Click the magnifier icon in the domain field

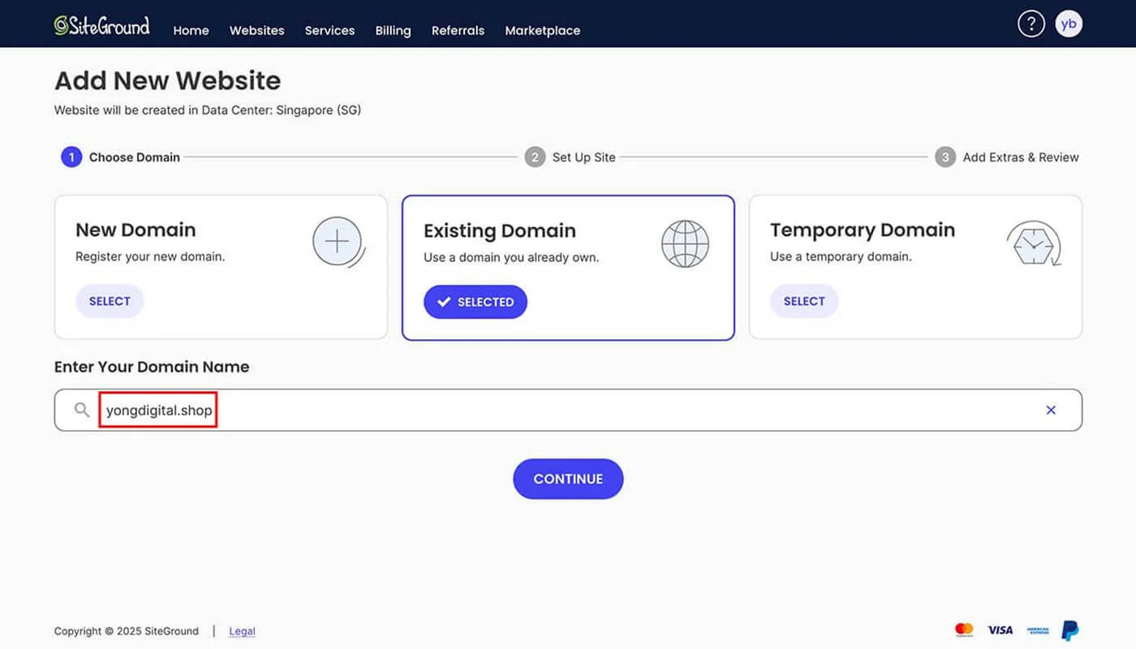(x=81, y=410)
